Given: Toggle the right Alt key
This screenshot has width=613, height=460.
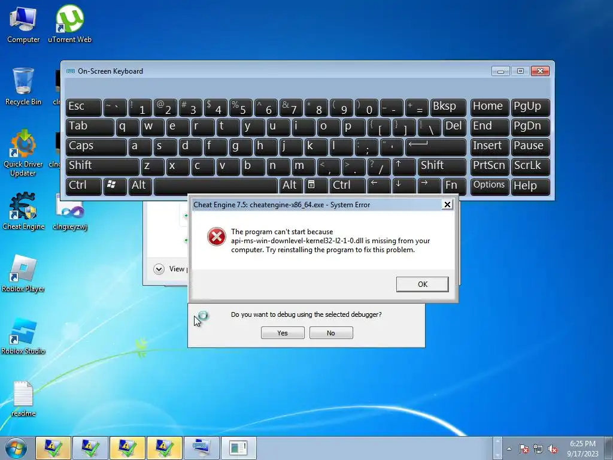Looking at the screenshot, I should [291, 186].
